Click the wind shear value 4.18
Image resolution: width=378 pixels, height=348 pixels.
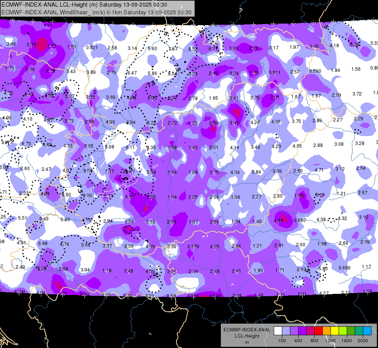334,46
